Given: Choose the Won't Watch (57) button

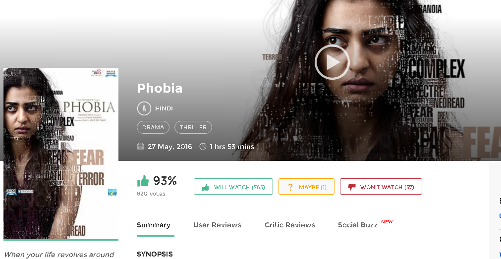Looking at the screenshot, I should click(381, 187).
